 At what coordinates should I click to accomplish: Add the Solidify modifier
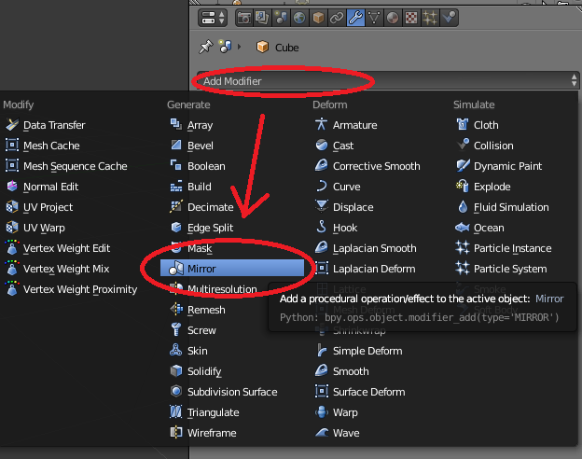(196, 371)
